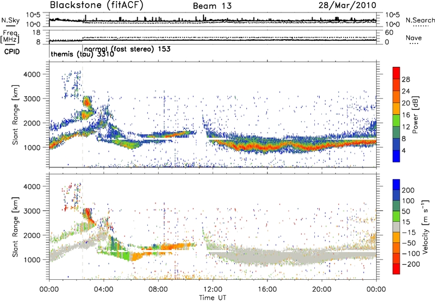
Task: Click the "4000" tick of the velocity panel
Action: coord(32,186)
